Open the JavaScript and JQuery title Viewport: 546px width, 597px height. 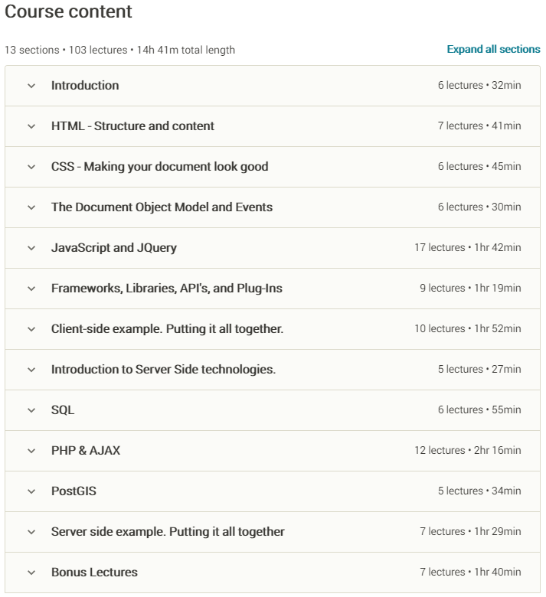pyautogui.click(x=114, y=248)
